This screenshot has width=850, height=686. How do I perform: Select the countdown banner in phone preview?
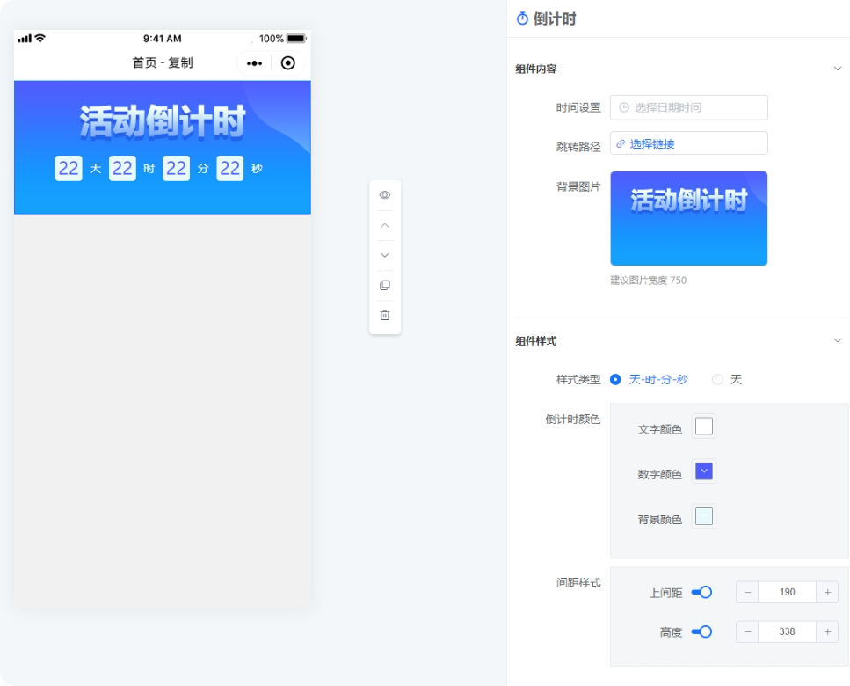point(162,148)
